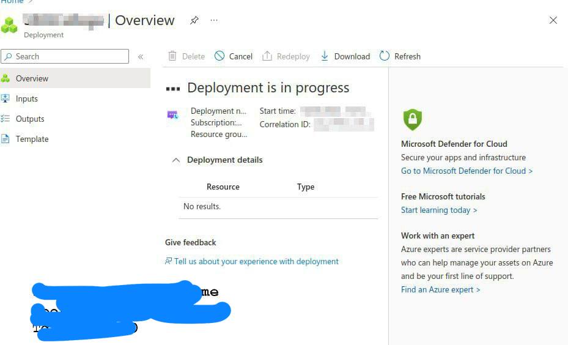Image resolution: width=568 pixels, height=345 pixels.
Task: Open the Outputs menu item
Action: (30, 119)
